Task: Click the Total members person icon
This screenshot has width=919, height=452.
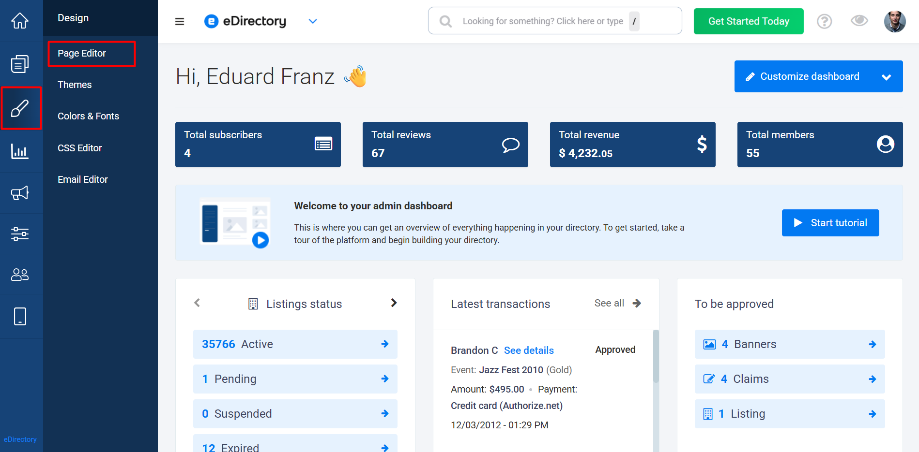Action: tap(886, 144)
